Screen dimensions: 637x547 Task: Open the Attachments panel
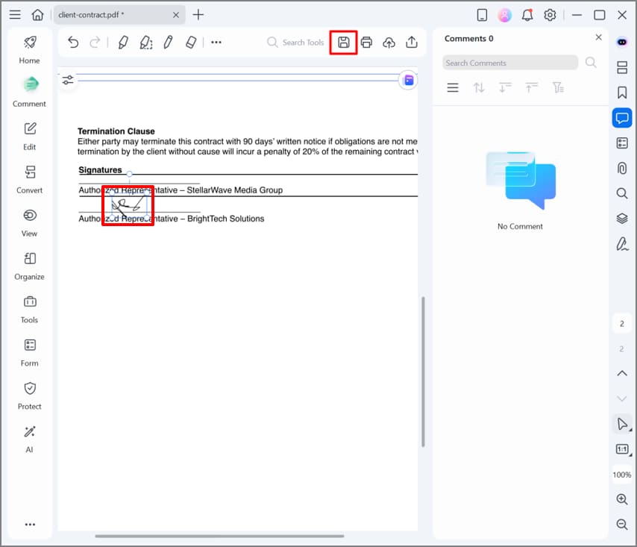[622, 168]
